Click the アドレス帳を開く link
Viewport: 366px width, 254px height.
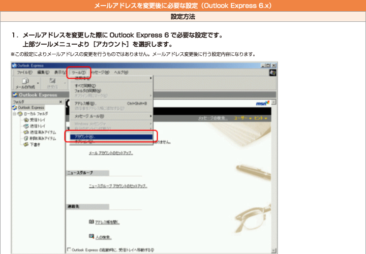[x=107, y=222]
